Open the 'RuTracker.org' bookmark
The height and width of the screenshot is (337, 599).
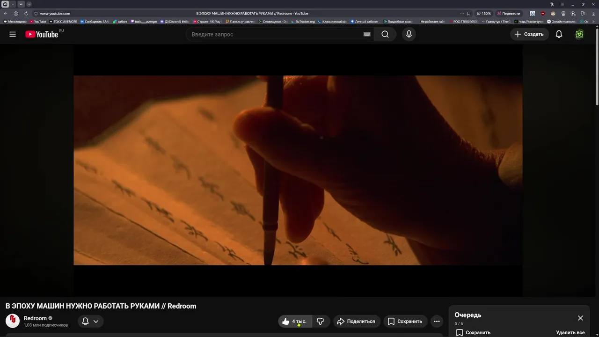[303, 22]
